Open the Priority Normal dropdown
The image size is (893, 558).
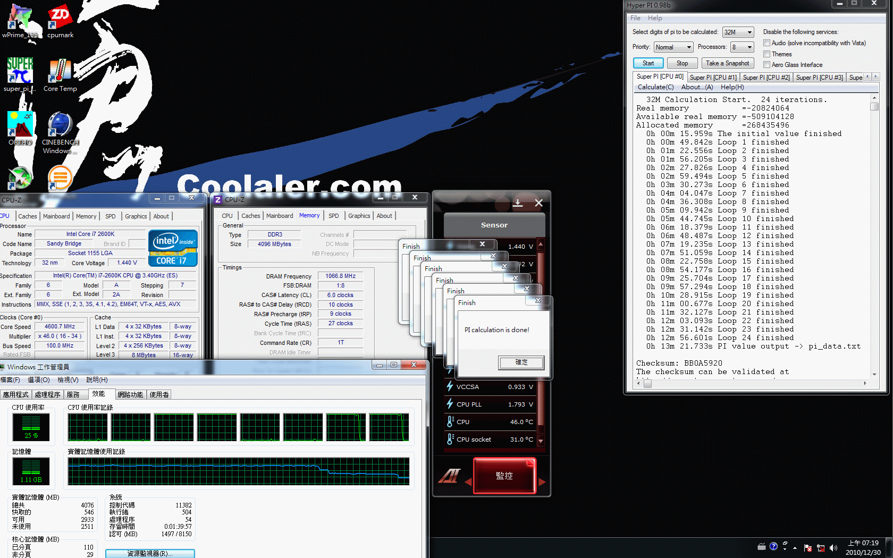coord(673,47)
